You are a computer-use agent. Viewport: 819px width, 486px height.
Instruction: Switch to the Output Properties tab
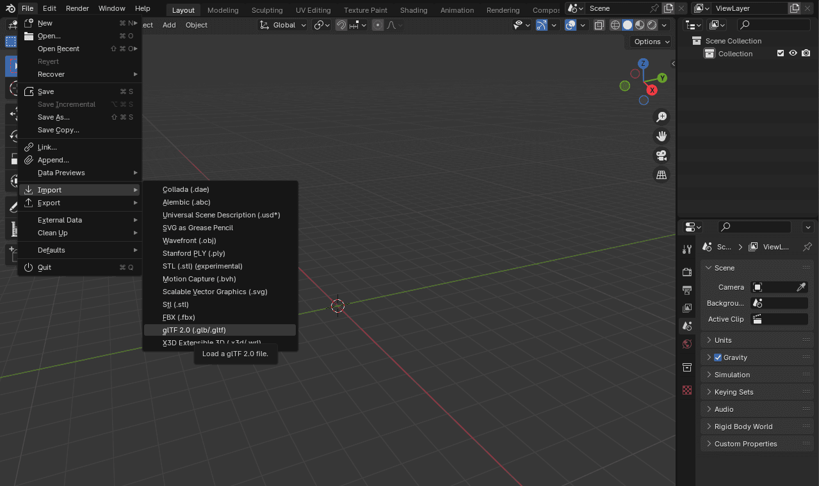click(x=687, y=289)
